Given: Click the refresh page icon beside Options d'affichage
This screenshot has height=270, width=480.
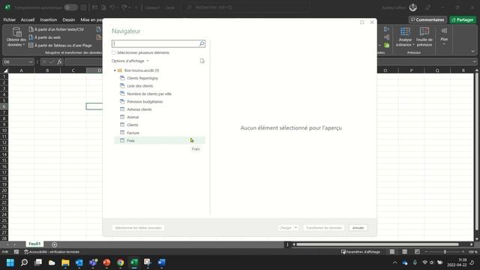Looking at the screenshot, I should click(x=202, y=61).
